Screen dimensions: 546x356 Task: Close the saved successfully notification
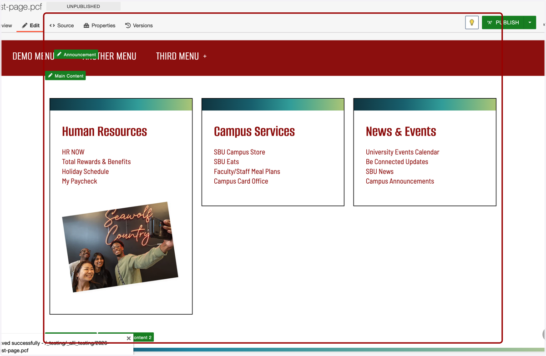(129, 338)
